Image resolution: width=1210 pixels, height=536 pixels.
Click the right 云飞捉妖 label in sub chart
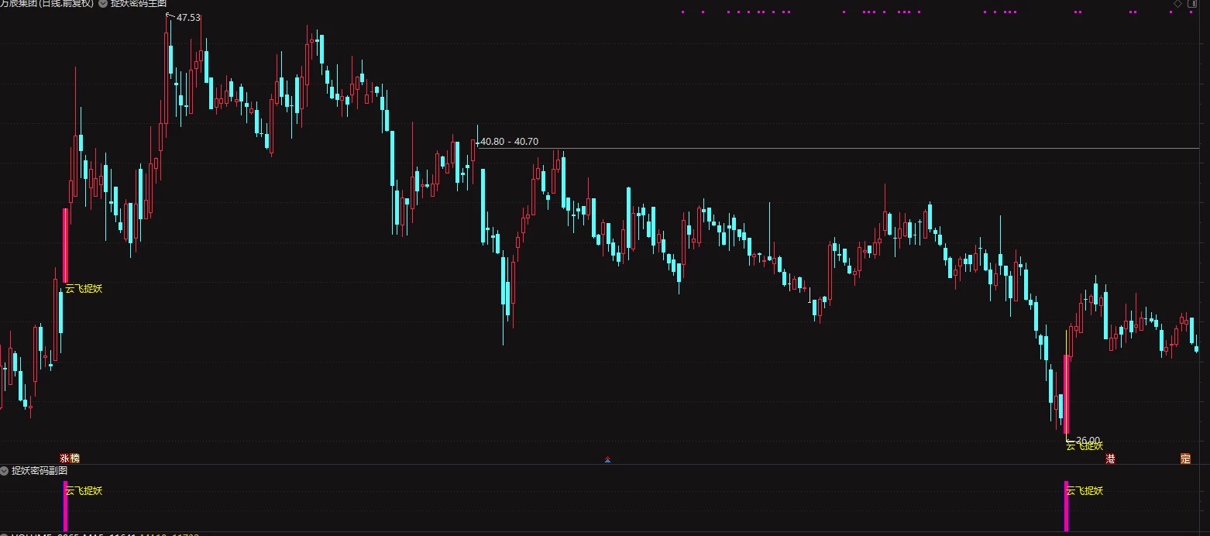tap(1085, 490)
